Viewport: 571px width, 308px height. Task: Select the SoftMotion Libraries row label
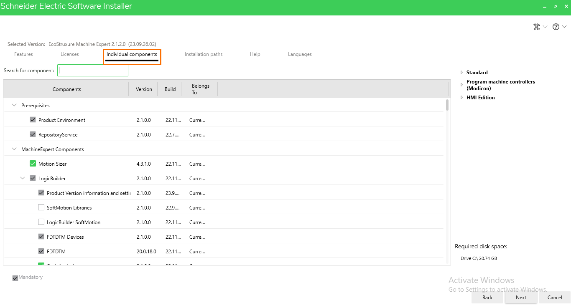coord(69,208)
